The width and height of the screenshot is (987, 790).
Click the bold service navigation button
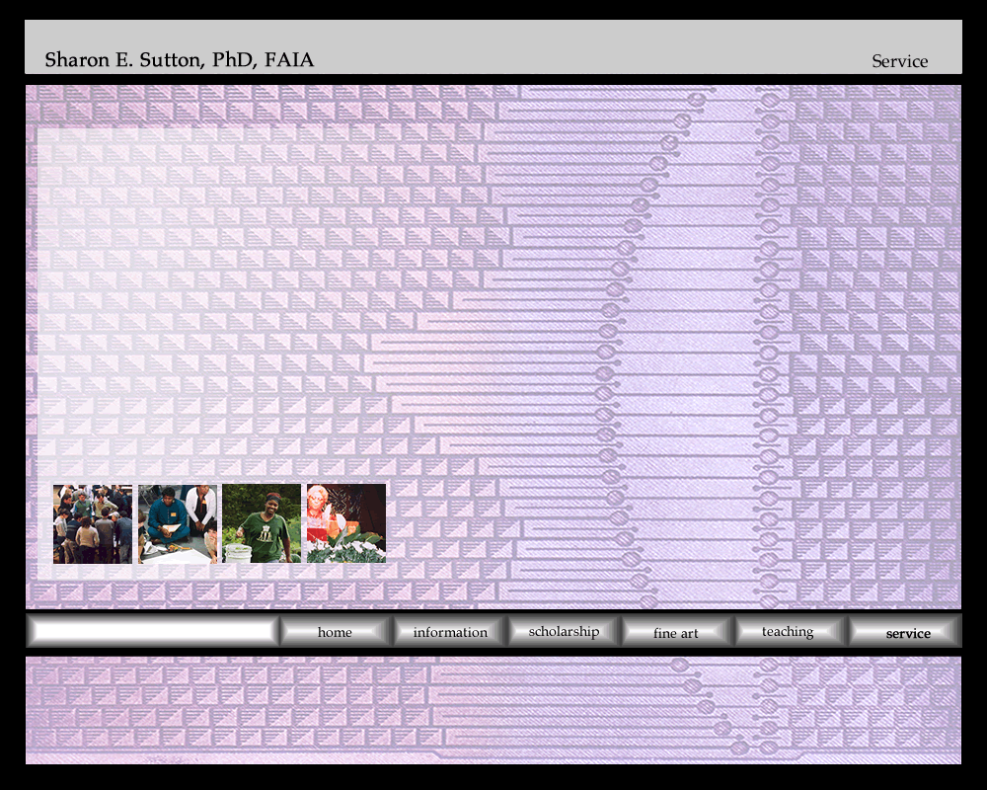pyautogui.click(x=907, y=633)
